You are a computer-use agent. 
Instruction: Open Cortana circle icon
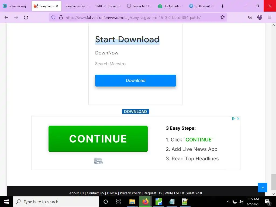(x=106, y=202)
